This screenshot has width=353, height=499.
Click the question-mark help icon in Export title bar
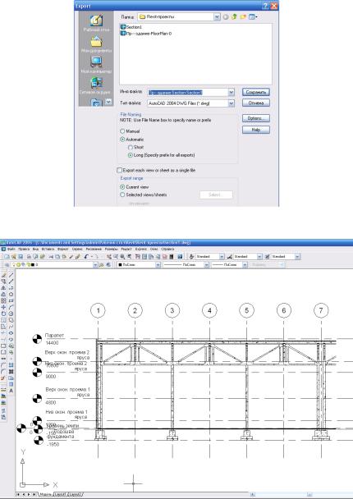click(x=265, y=6)
